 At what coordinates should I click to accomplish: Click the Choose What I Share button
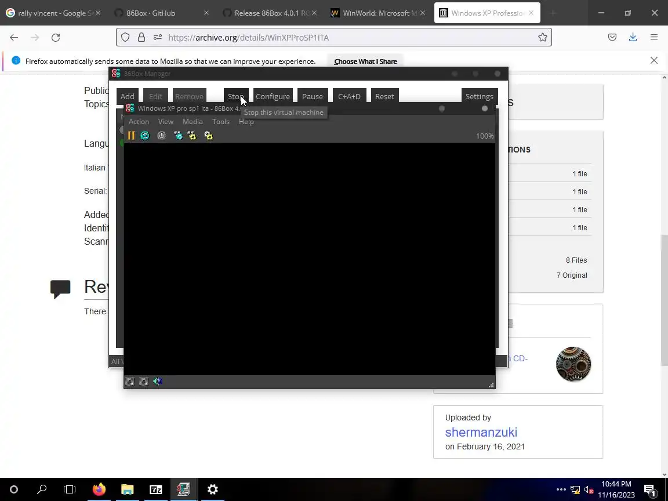365,61
